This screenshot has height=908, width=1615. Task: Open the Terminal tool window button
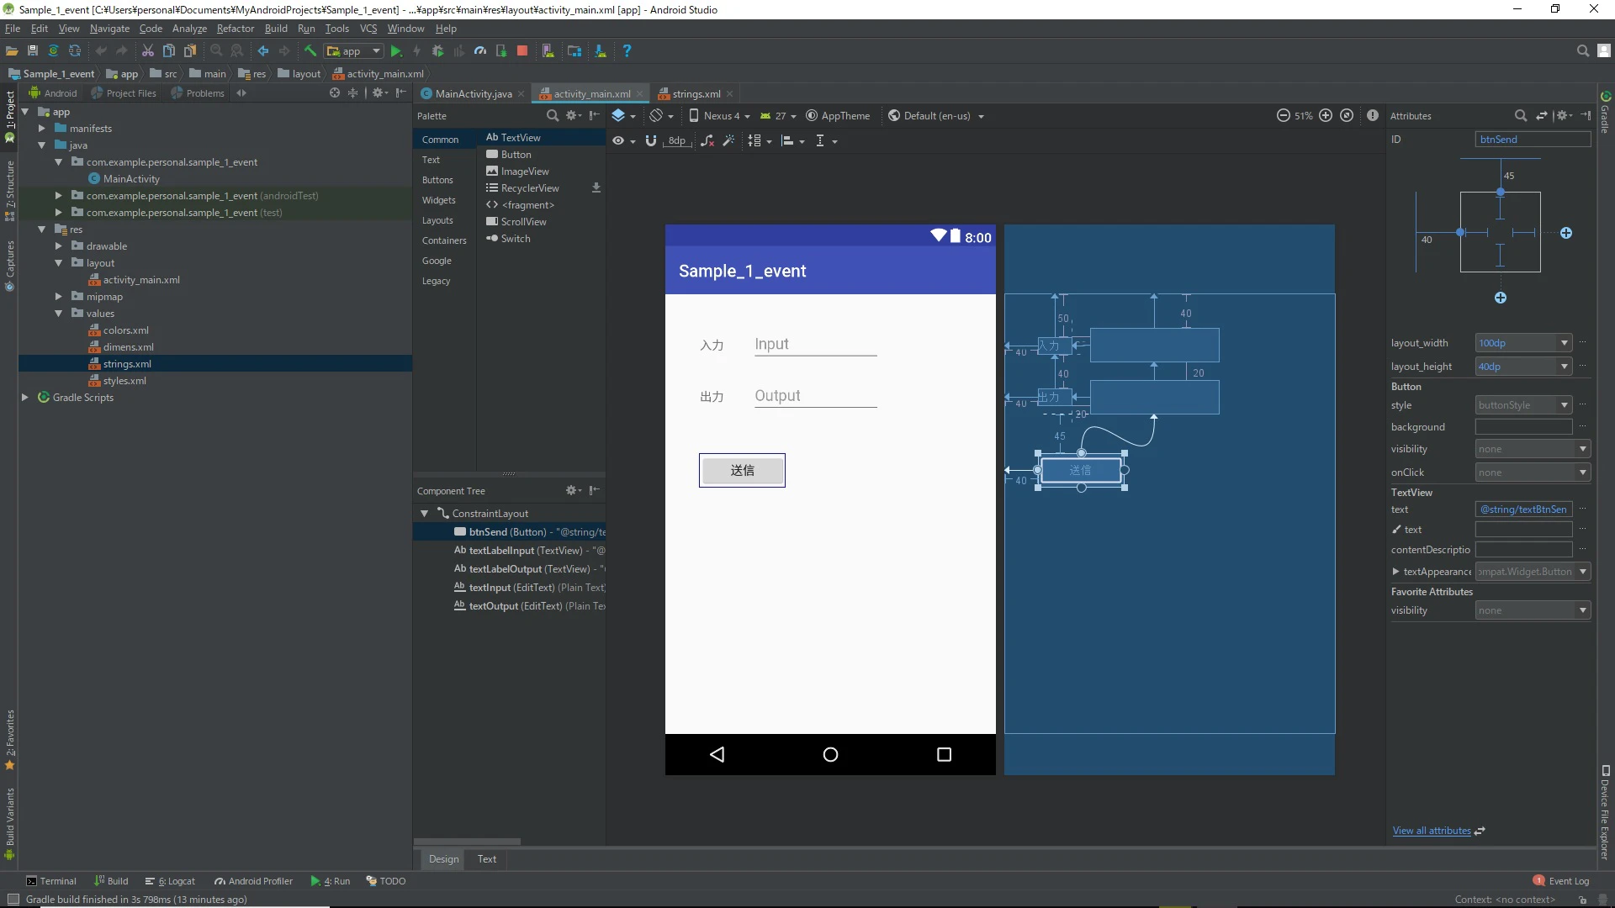point(51,881)
